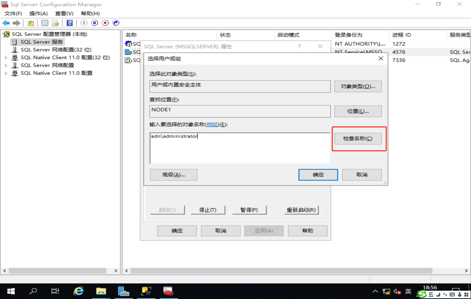This screenshot has width=471, height=299.
Task: Click the red toolbox Configuration Manager taskbar icon
Action: pos(168,291)
